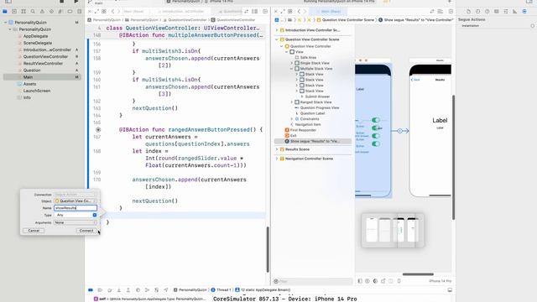This screenshot has height=302, width=537.
Task: Select ResultViewController file in navigator
Action: [43, 64]
